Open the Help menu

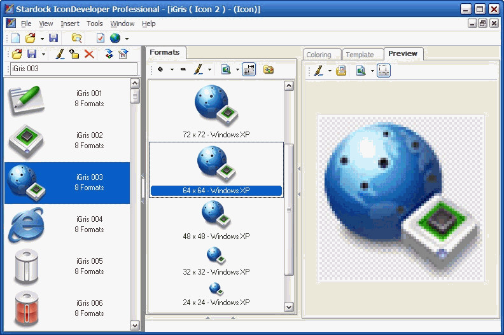click(149, 24)
